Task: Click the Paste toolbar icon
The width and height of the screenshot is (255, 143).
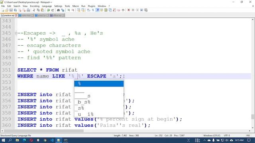Action: 43,10
